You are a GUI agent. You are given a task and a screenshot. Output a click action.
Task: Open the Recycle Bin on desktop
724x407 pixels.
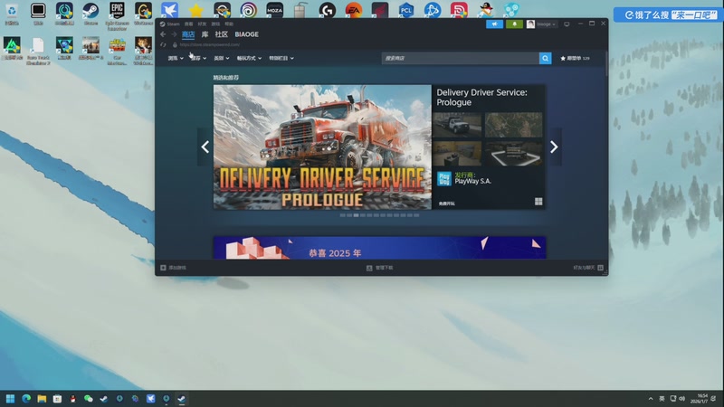[x=12, y=13]
